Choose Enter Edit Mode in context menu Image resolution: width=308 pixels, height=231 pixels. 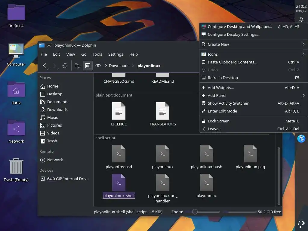(x=253, y=111)
